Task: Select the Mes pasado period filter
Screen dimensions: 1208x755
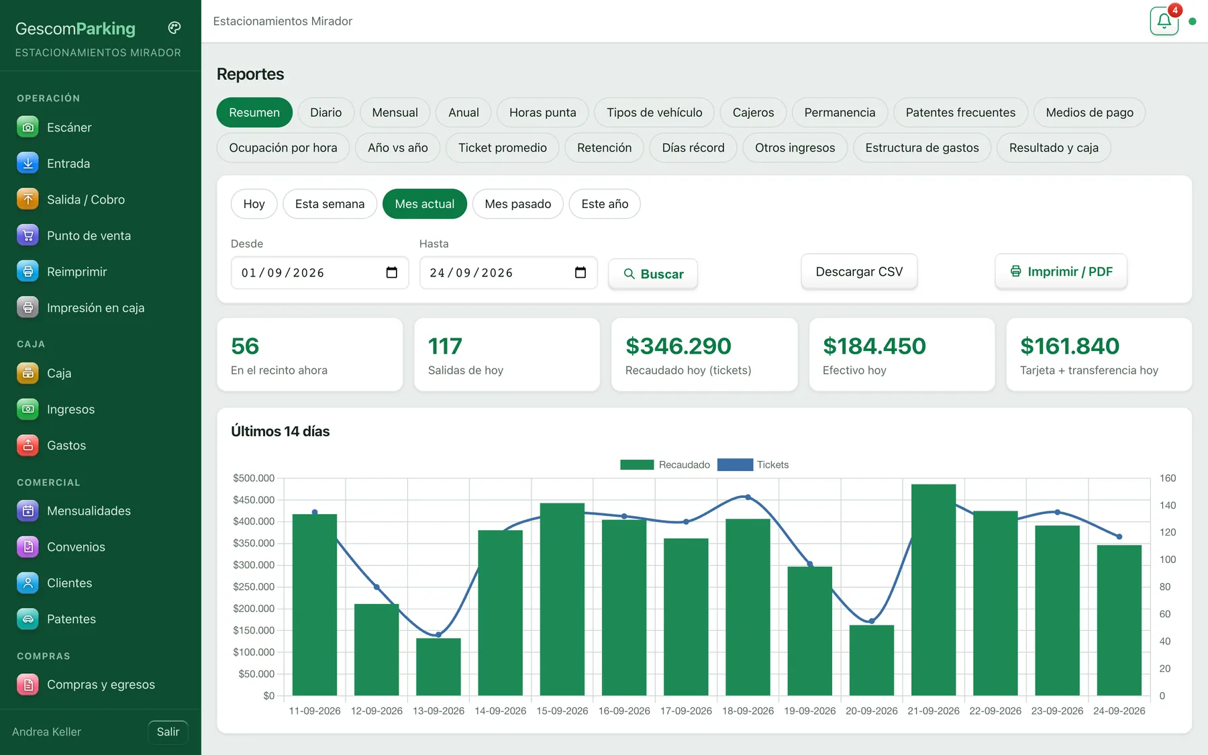Action: 517,204
